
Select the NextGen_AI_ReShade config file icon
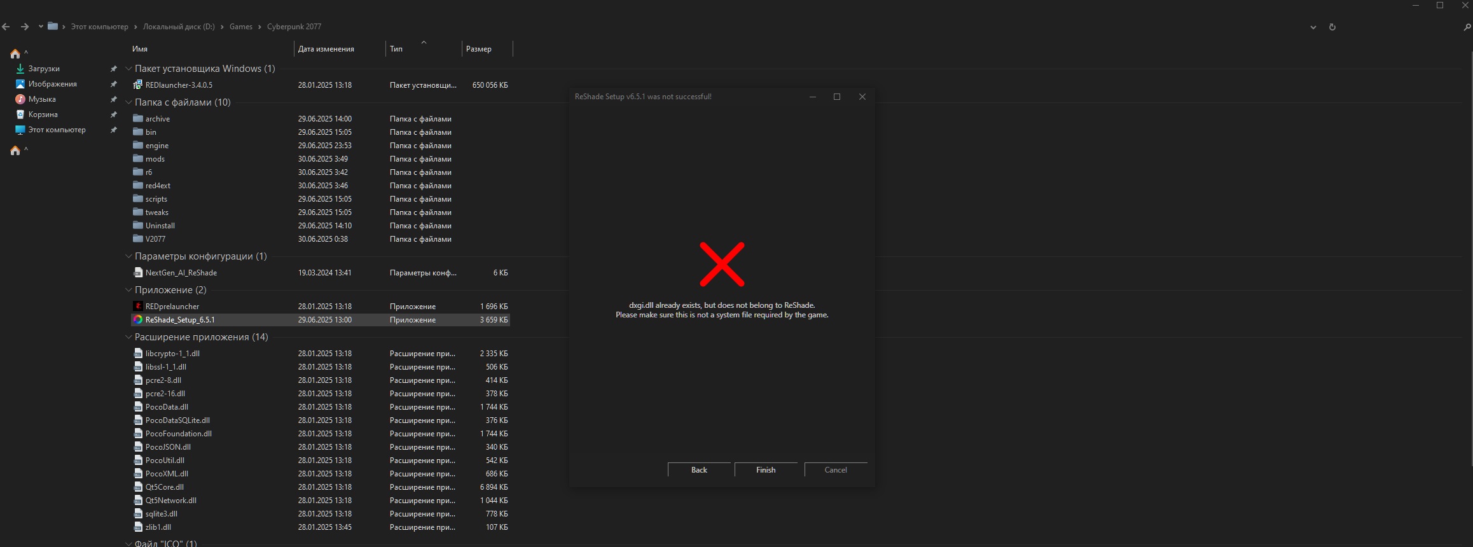point(138,272)
